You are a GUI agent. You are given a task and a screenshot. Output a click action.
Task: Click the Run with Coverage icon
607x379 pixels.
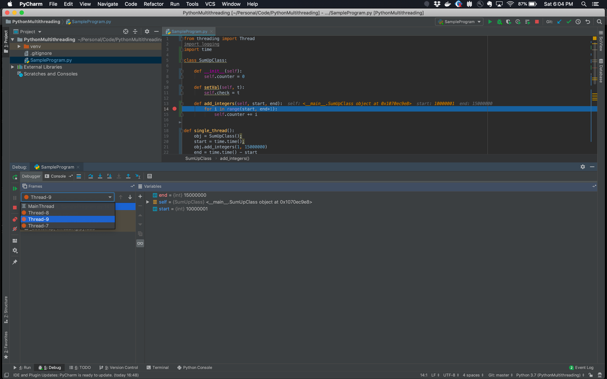coord(508,22)
